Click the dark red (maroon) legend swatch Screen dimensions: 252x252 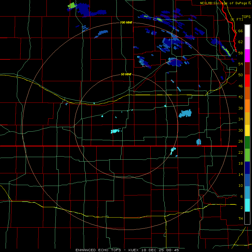click(x=247, y=68)
